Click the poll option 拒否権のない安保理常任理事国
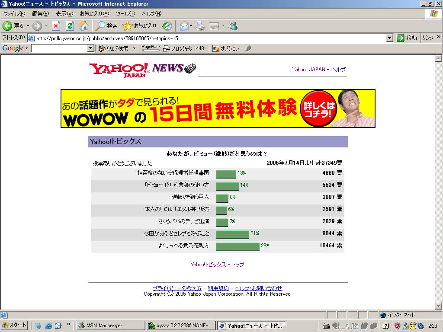The height and width of the screenshot is (332, 443). pos(173,173)
